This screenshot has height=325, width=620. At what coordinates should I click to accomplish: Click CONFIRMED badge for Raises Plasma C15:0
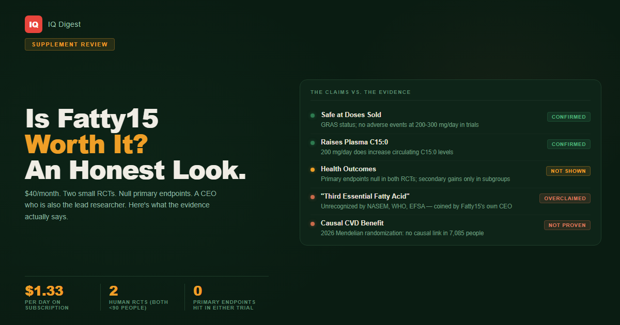point(569,144)
